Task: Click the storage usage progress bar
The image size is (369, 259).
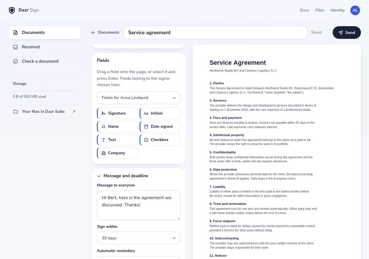Action: (44, 91)
